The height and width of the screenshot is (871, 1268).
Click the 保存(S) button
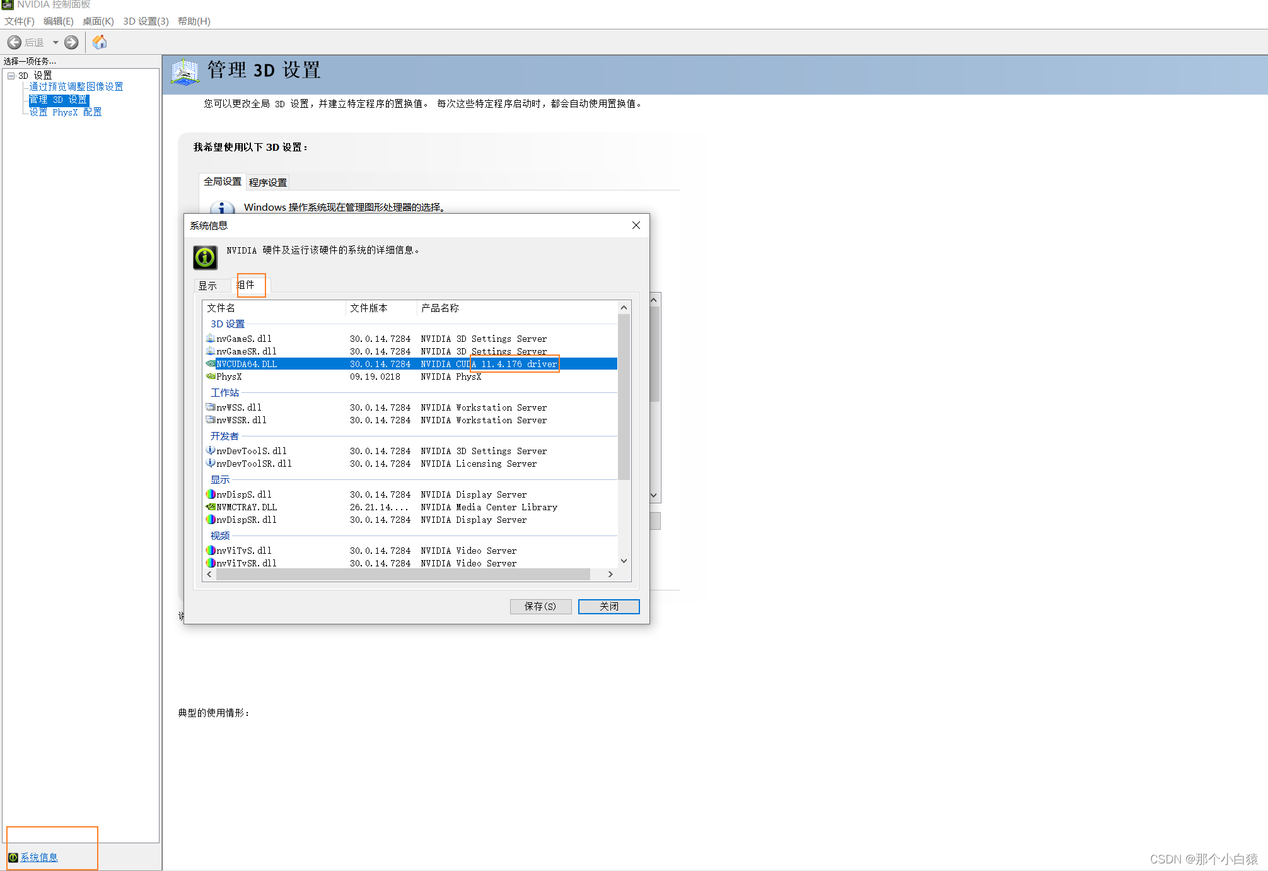click(x=540, y=606)
